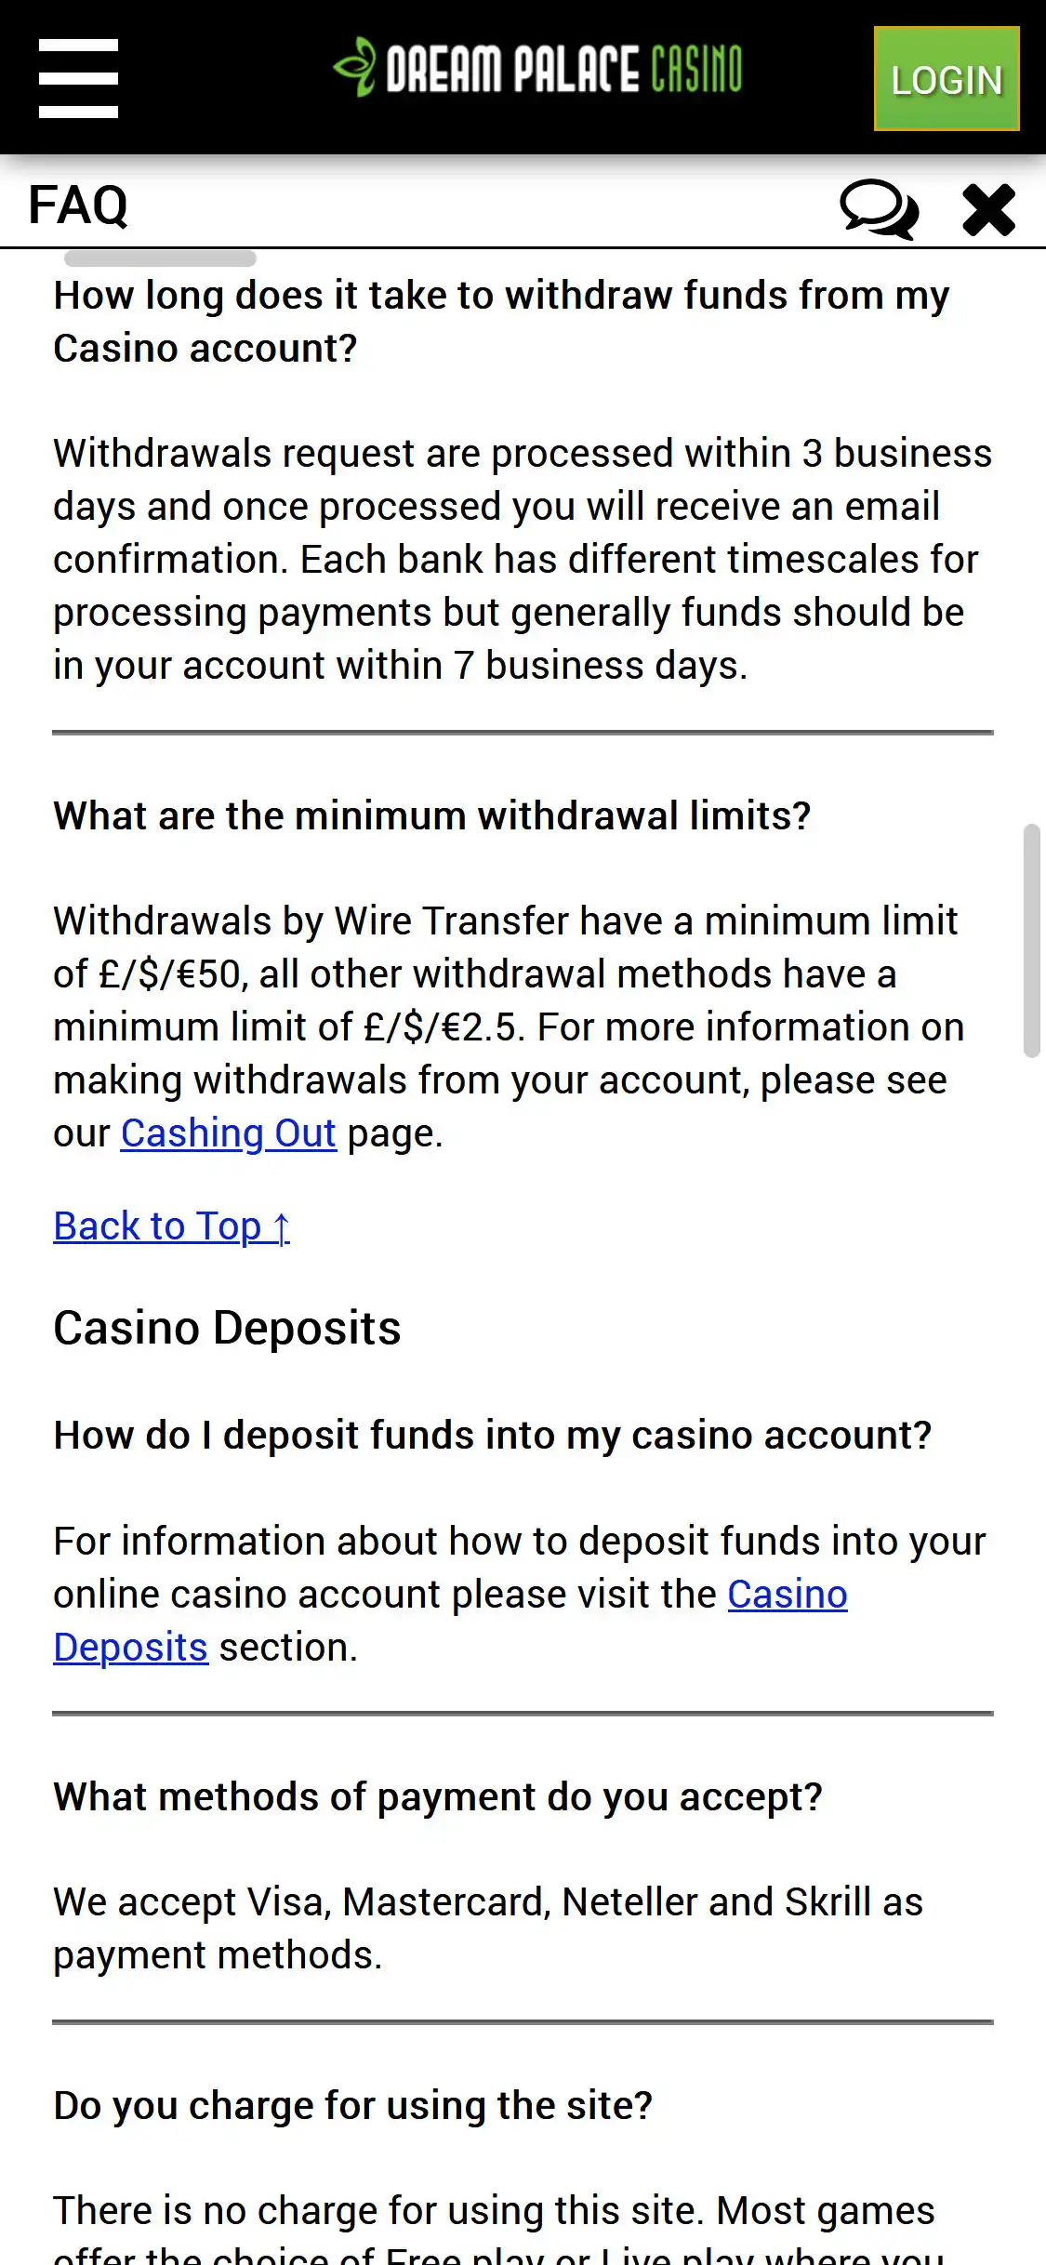This screenshot has width=1046, height=2265.
Task: Select the minimum withdrawal limits question
Action: [x=431, y=816]
